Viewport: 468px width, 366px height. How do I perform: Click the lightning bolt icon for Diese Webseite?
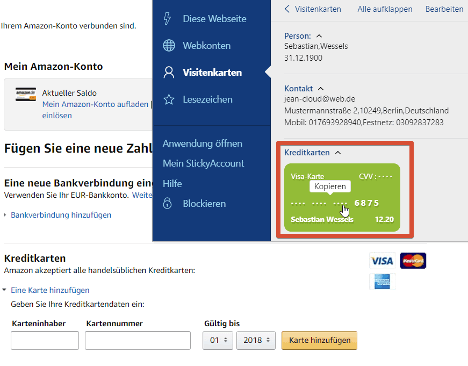[x=168, y=18]
